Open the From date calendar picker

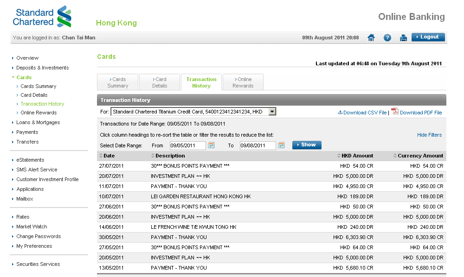[x=211, y=145]
